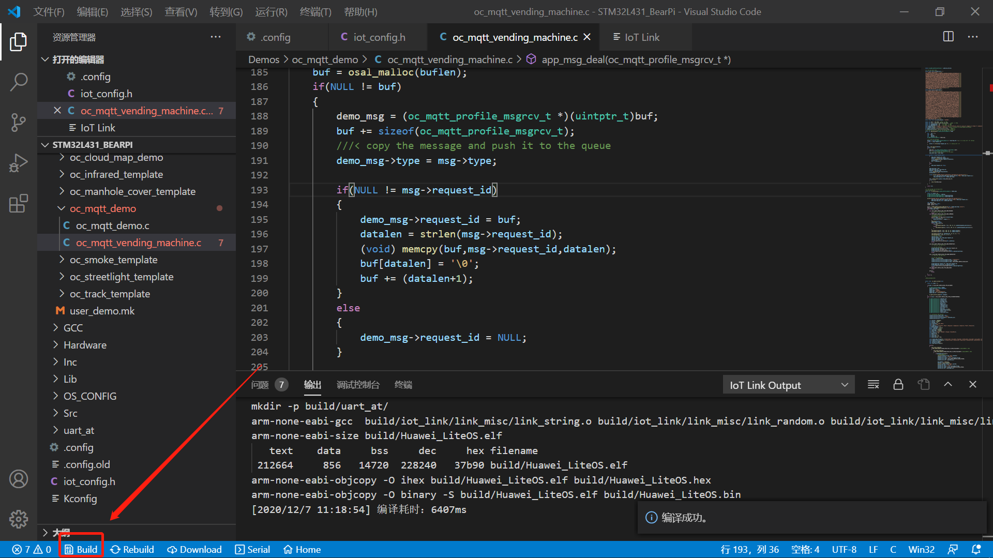Change indentation setting 空格: 4
This screenshot has width=993, height=558.
click(805, 550)
